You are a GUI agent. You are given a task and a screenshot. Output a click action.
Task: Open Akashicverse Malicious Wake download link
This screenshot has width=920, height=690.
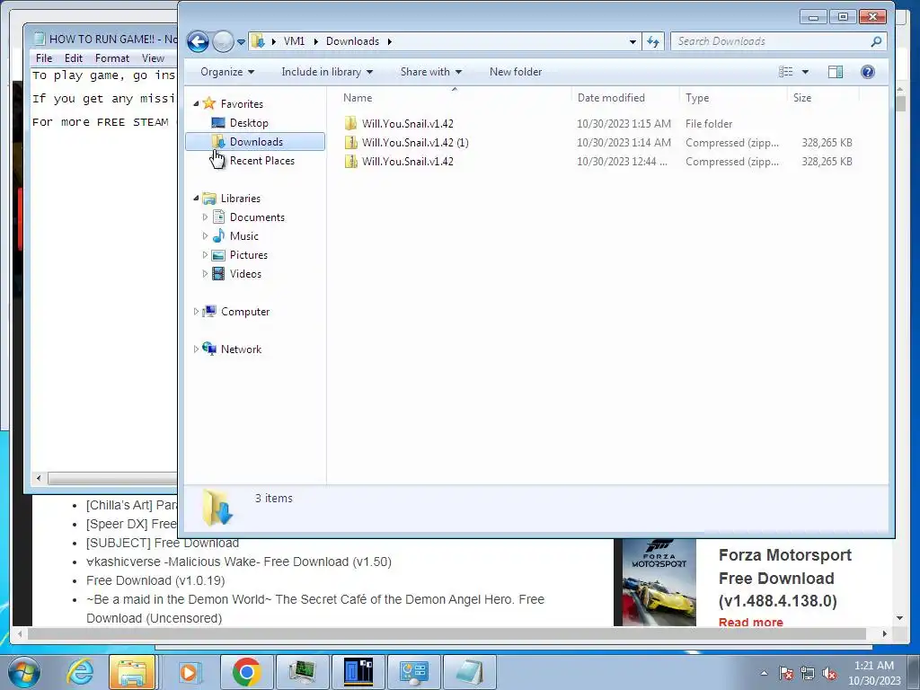[239, 562]
